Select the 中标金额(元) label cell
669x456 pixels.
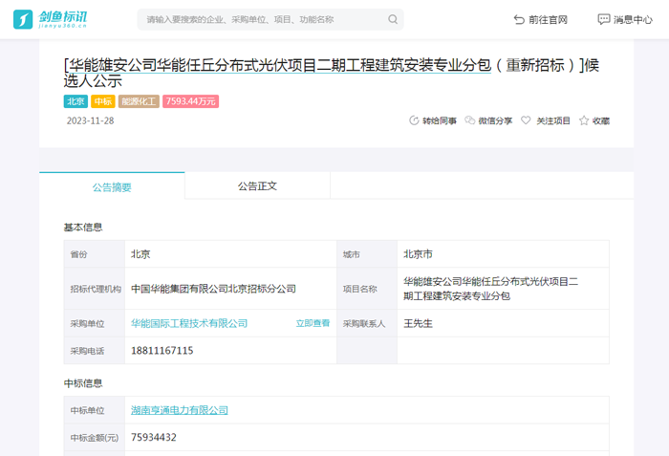click(x=95, y=437)
